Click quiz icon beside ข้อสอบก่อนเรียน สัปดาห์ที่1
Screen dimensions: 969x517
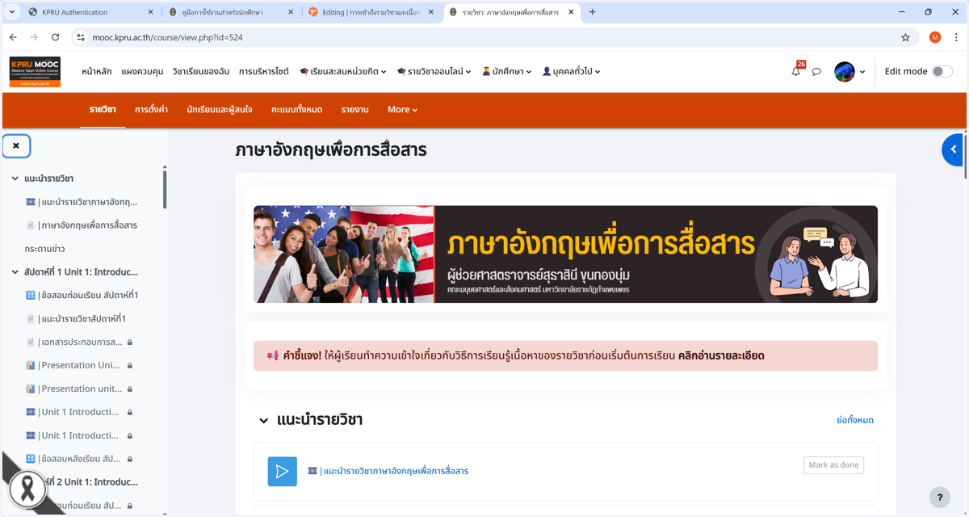tap(31, 296)
